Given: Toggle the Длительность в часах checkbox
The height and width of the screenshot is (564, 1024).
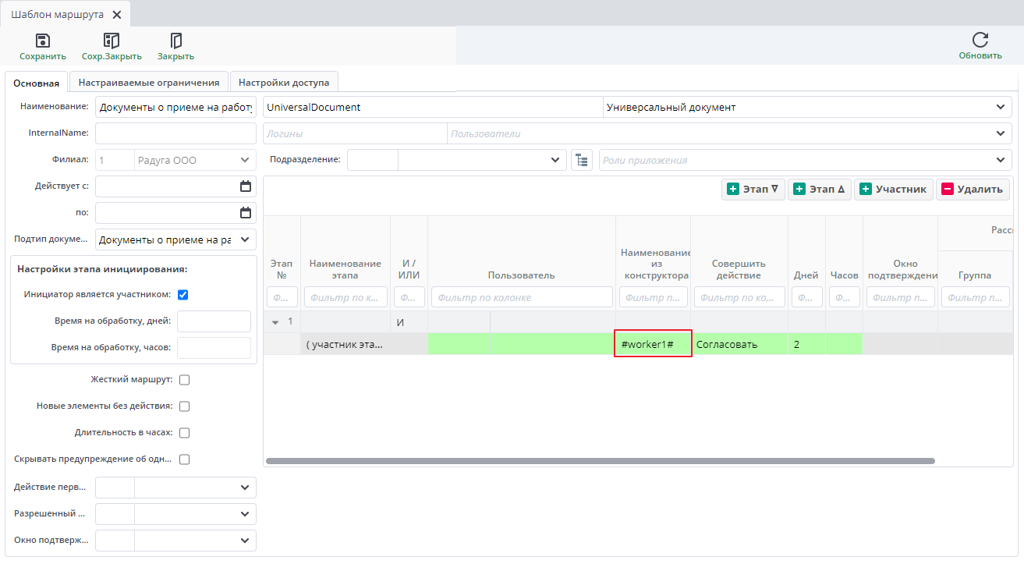Looking at the screenshot, I should click(x=185, y=433).
